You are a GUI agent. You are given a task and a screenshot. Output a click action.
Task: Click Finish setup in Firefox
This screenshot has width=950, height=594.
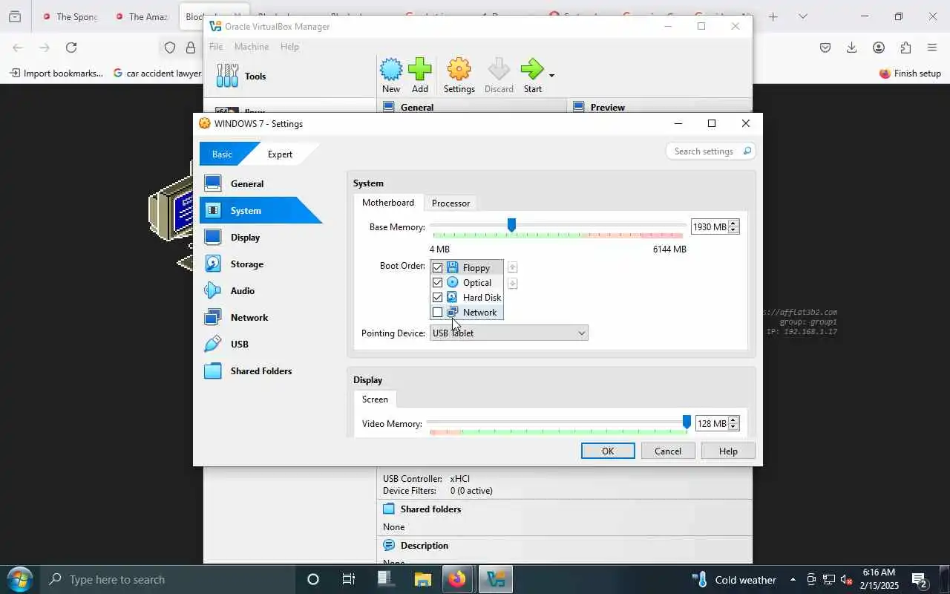click(910, 73)
